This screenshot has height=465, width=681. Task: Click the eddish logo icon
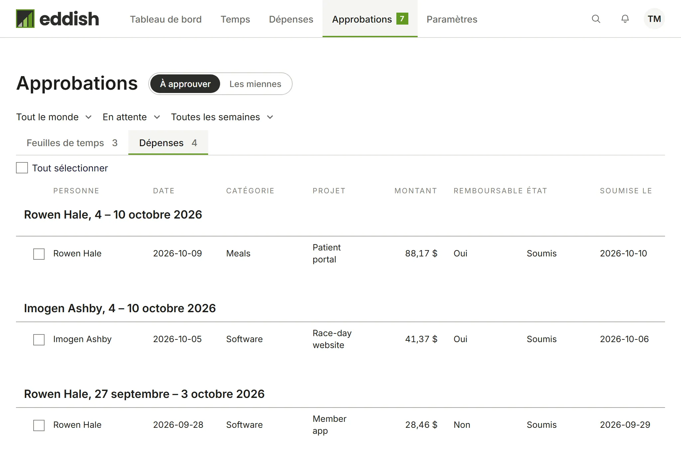[x=25, y=19]
